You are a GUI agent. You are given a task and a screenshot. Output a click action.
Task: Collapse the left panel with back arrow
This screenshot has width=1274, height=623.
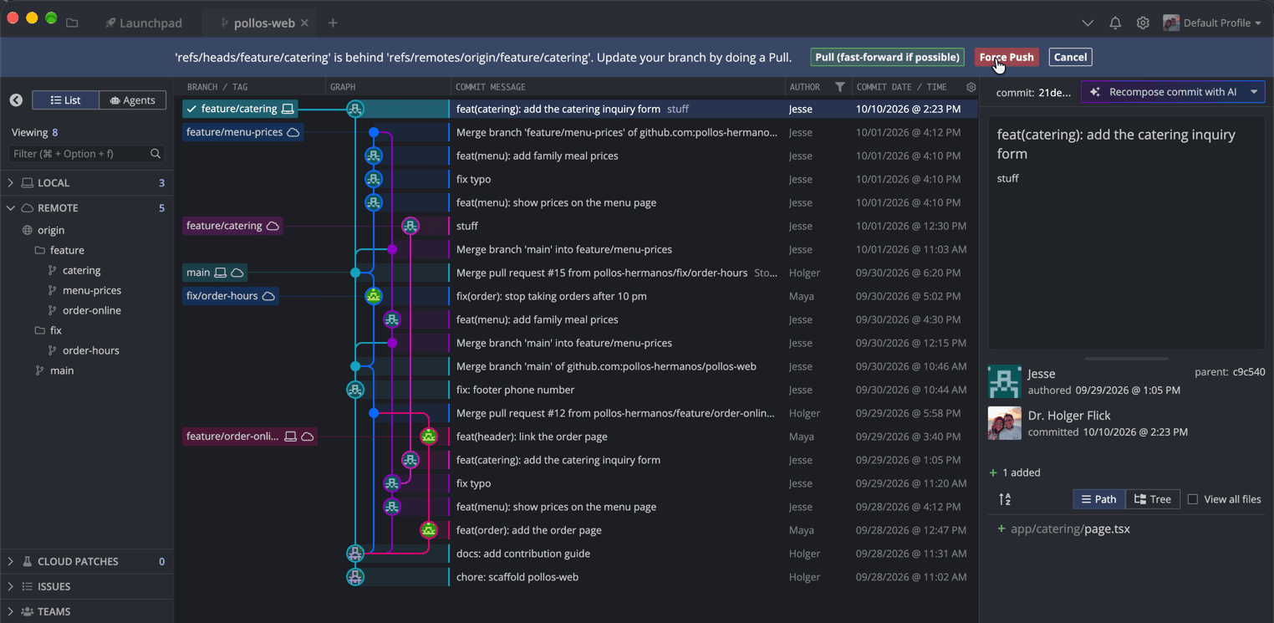16,100
